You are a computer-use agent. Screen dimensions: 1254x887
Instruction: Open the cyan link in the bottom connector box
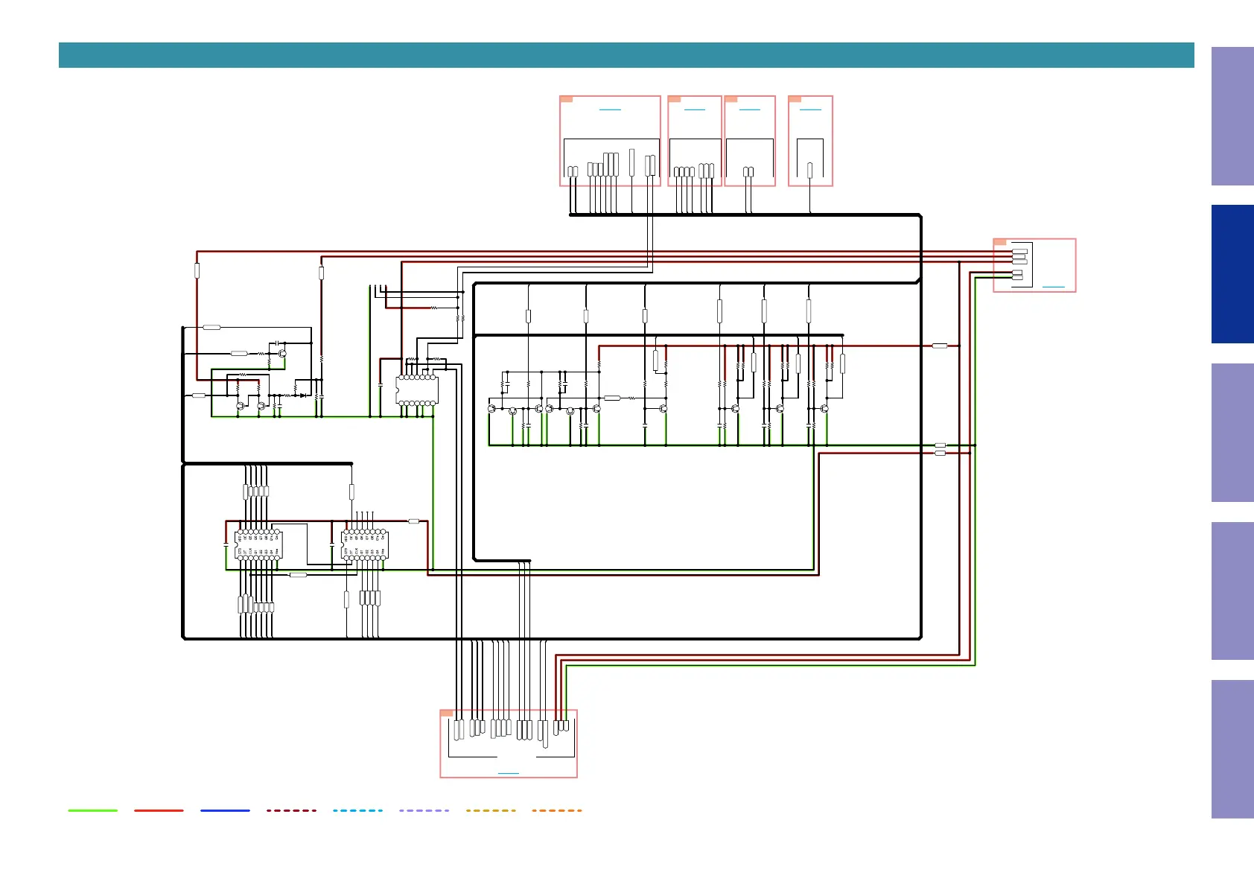[509, 773]
